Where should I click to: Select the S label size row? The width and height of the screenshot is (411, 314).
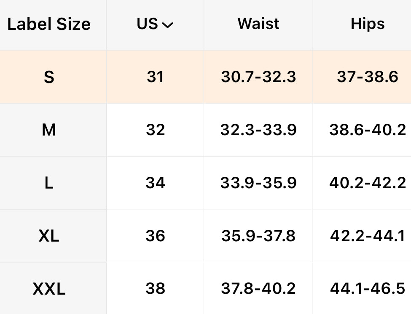pyautogui.click(x=49, y=77)
